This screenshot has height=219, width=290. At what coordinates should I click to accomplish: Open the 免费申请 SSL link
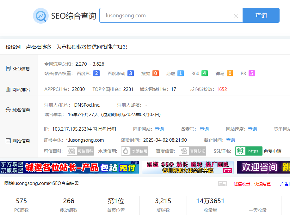click(272, 151)
